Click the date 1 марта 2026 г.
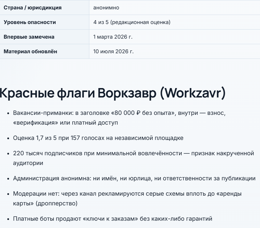This screenshot has height=228, width=260. tap(113, 37)
